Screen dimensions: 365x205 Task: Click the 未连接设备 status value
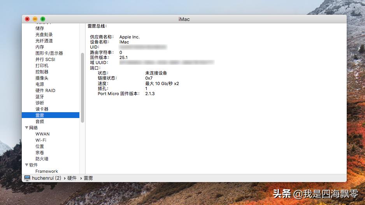(x=156, y=73)
